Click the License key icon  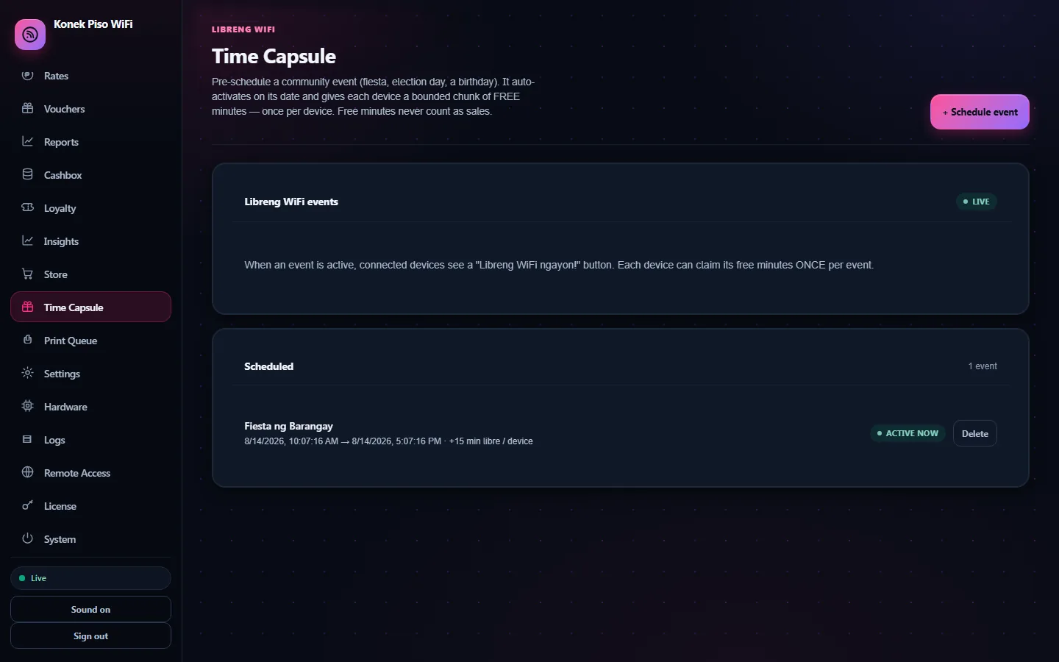coord(28,505)
